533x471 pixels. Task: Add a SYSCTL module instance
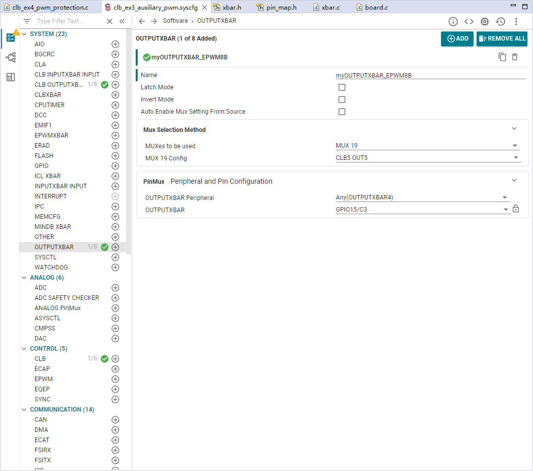[115, 257]
